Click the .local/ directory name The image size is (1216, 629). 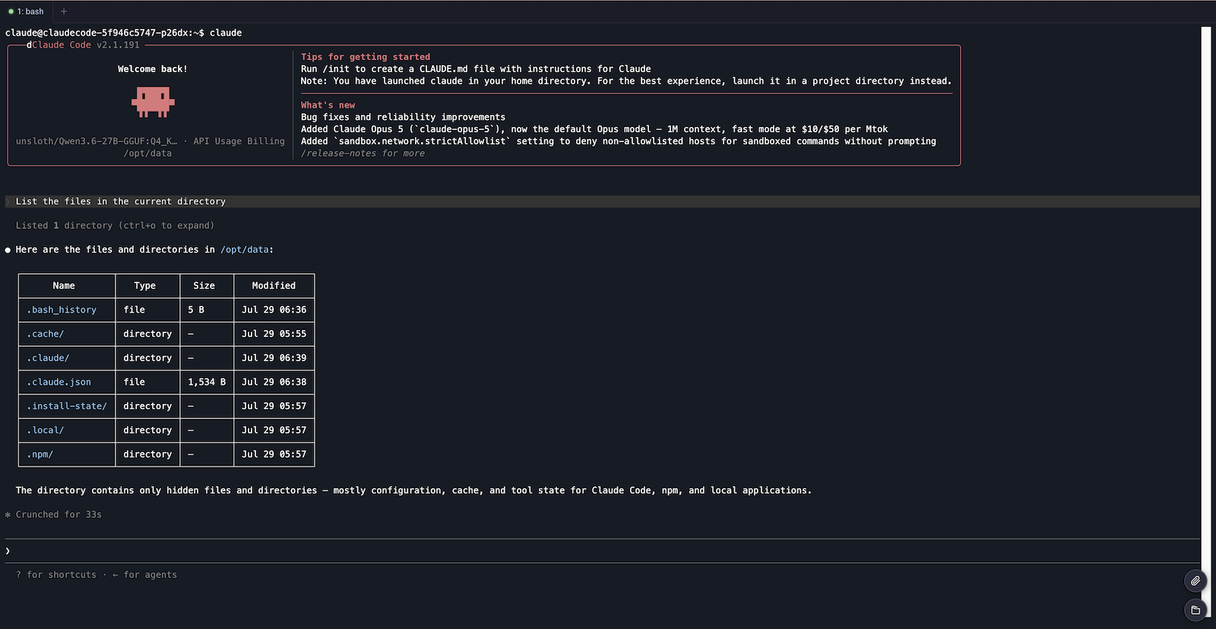[46, 430]
